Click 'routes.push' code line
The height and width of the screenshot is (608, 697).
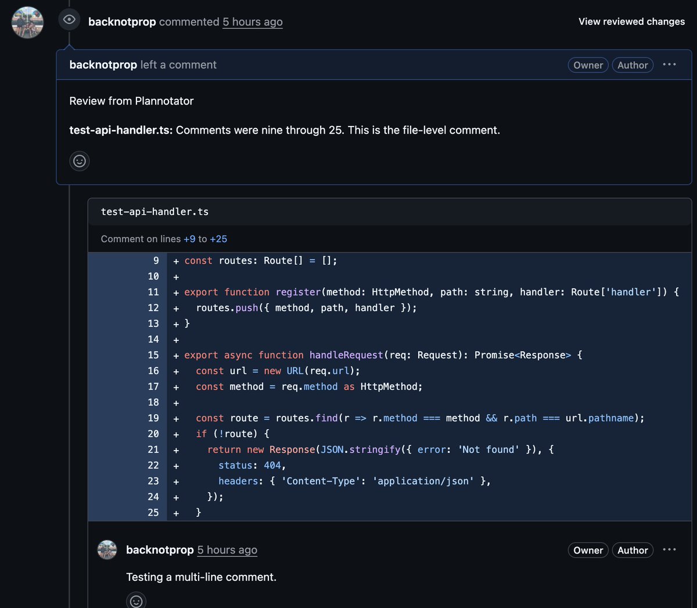pyautogui.click(x=306, y=308)
